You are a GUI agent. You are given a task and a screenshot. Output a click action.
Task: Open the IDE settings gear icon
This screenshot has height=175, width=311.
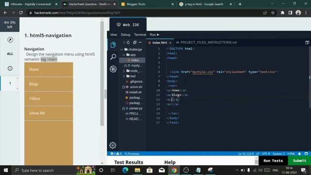[x=113, y=145]
